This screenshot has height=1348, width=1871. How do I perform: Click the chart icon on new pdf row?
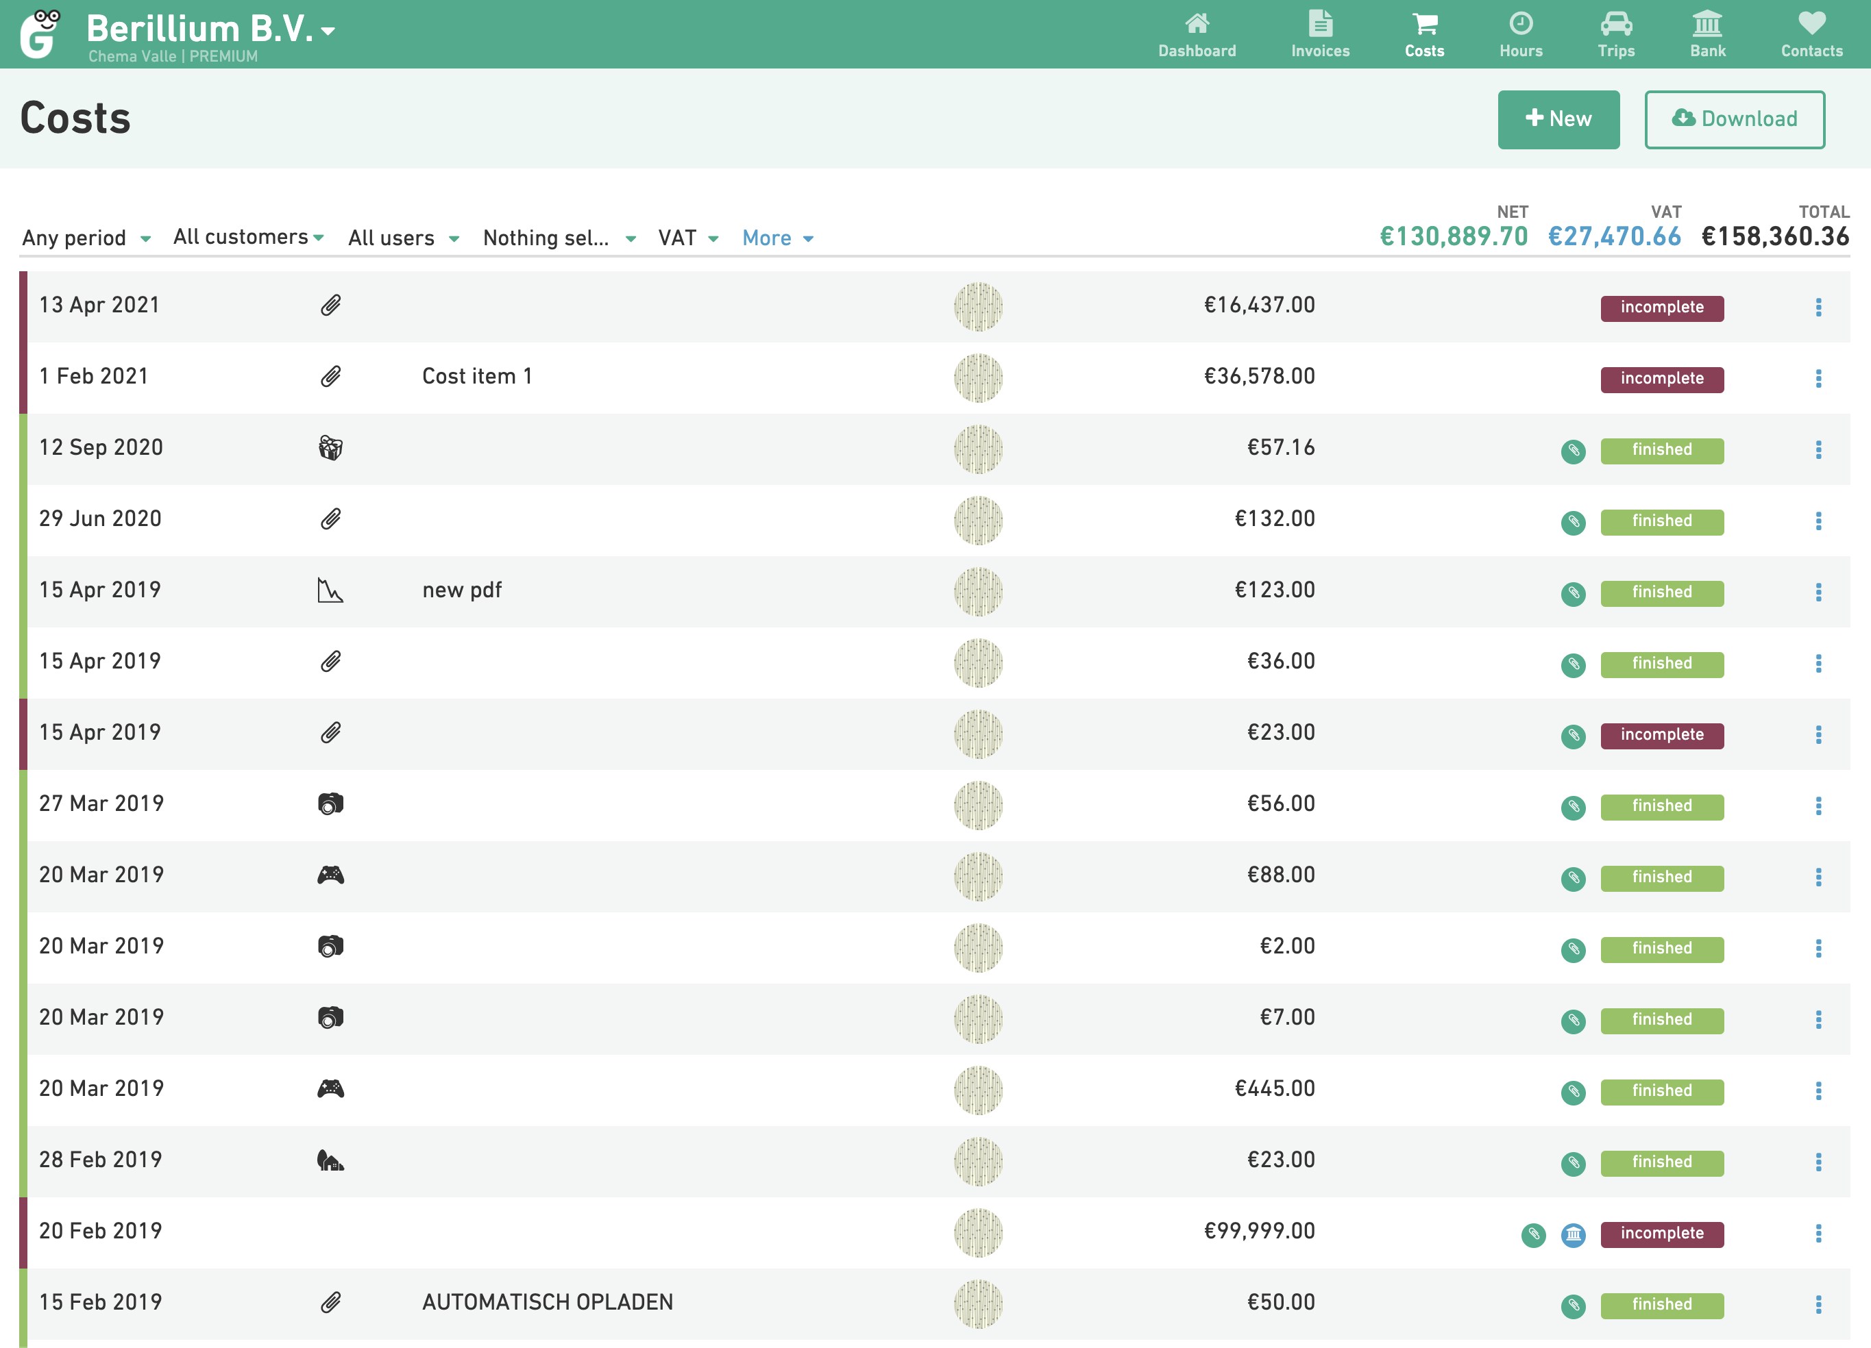(x=330, y=590)
